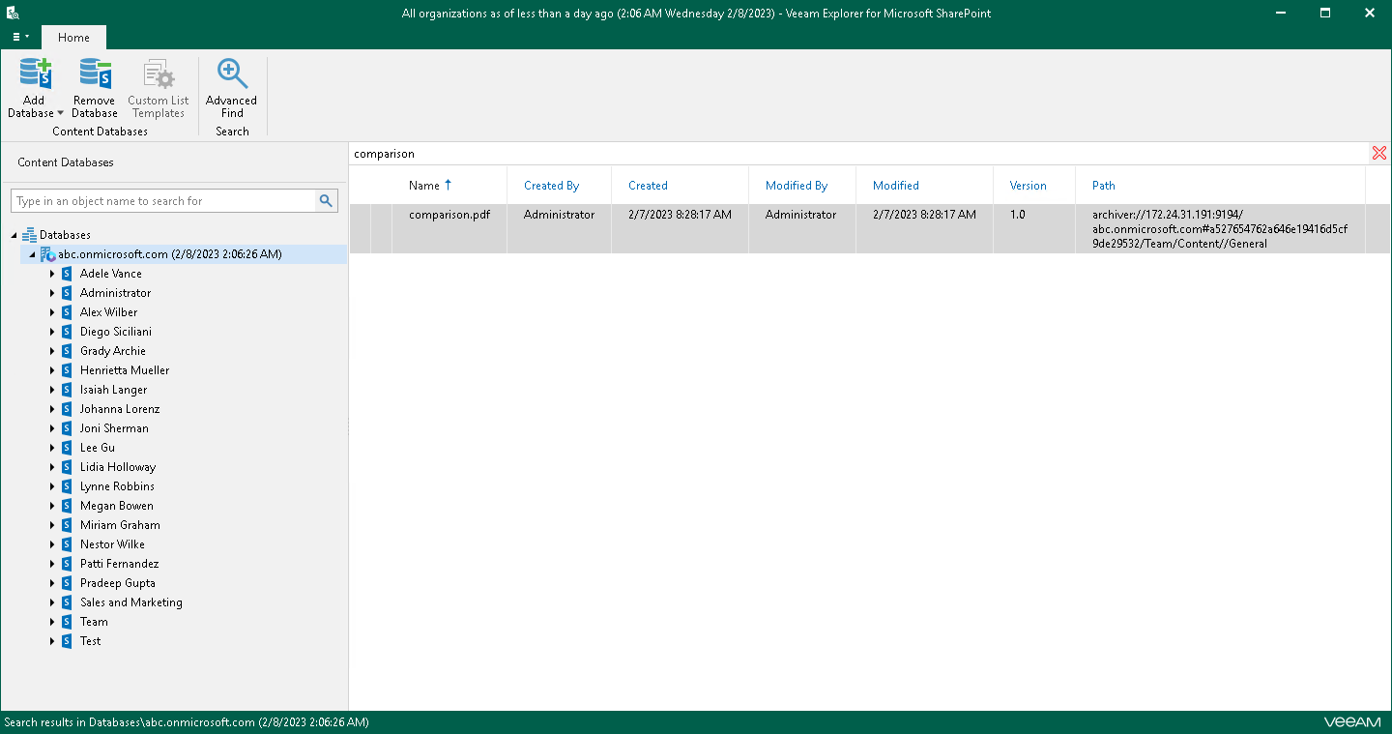Viewport: 1392px width, 734px height.
Task: Click the SharePoint icon beside Henrietta Mueller
Action: [x=67, y=370]
